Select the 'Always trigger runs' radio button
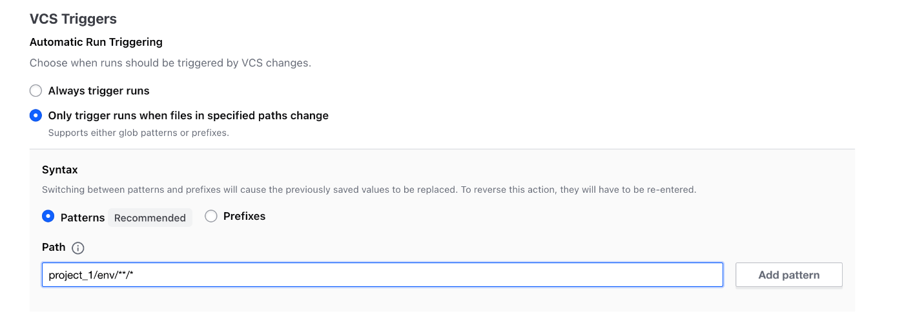The image size is (904, 312). click(36, 91)
